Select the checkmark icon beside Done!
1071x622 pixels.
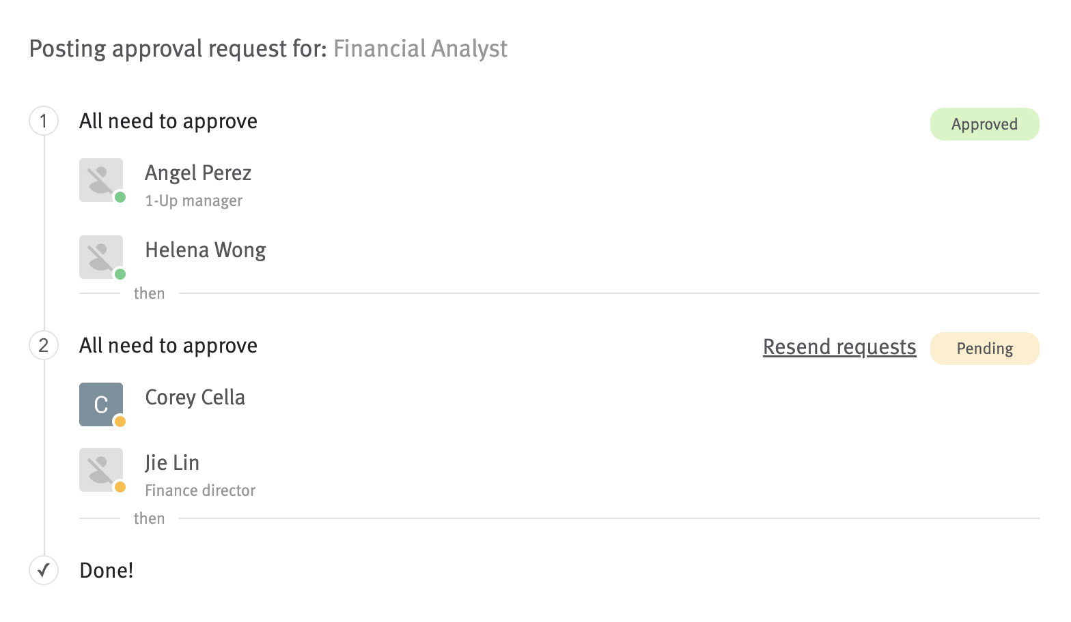[43, 570]
